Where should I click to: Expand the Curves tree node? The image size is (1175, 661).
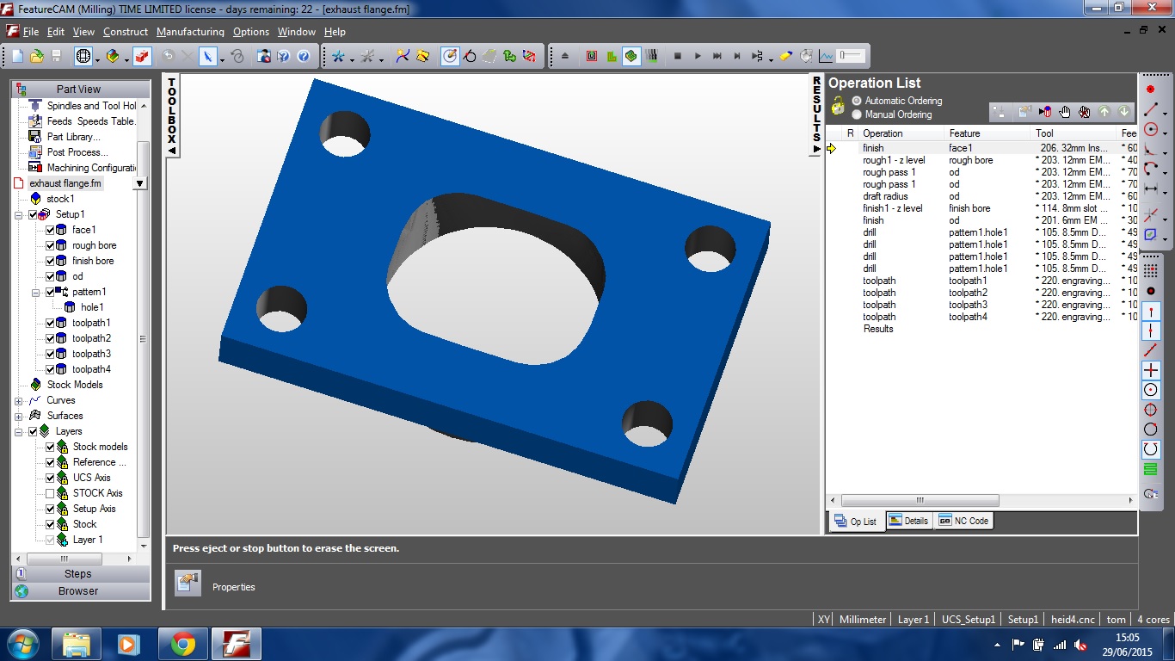coord(19,400)
